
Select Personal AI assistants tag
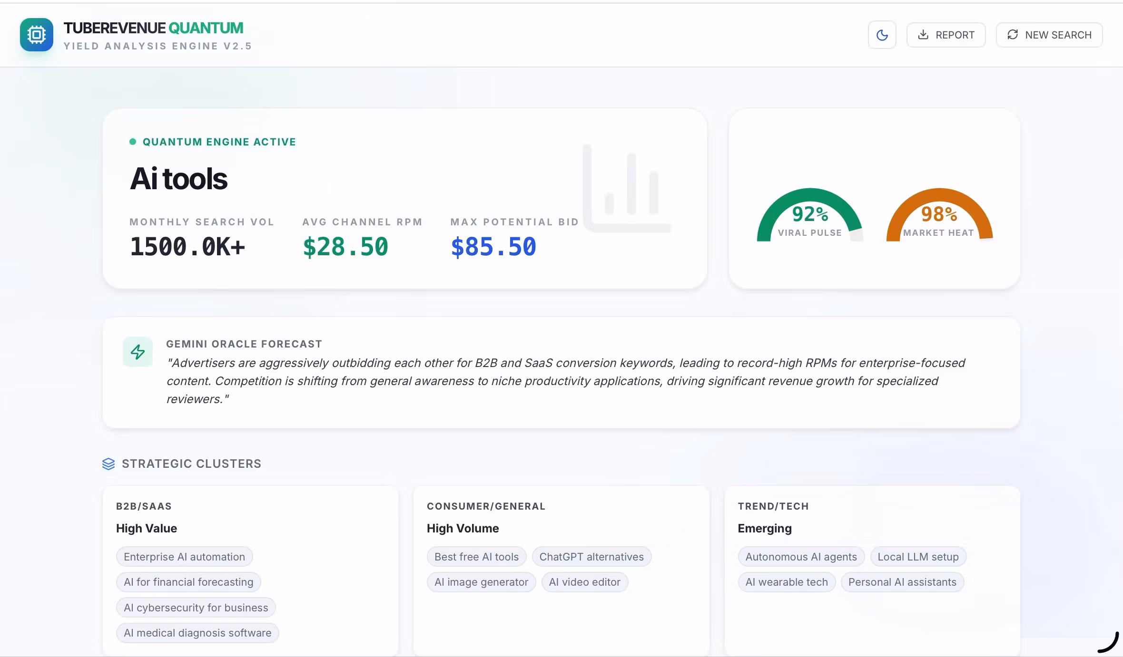pyautogui.click(x=902, y=582)
